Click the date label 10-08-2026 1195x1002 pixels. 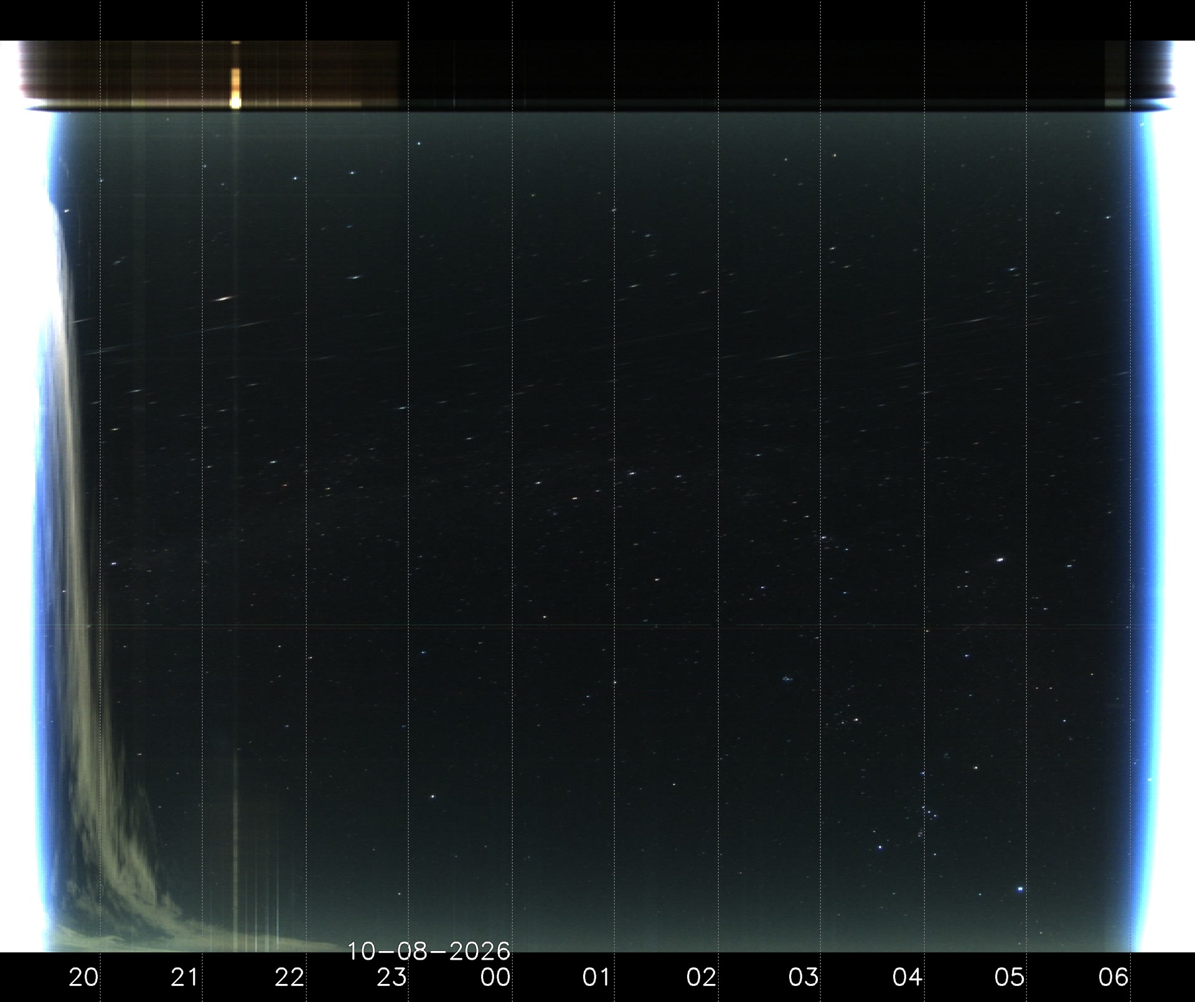pyautogui.click(x=428, y=951)
